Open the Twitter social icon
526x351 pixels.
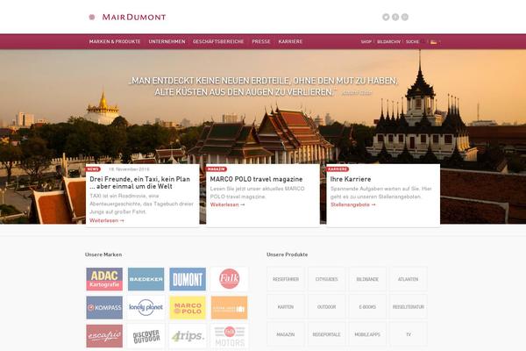[386, 18]
